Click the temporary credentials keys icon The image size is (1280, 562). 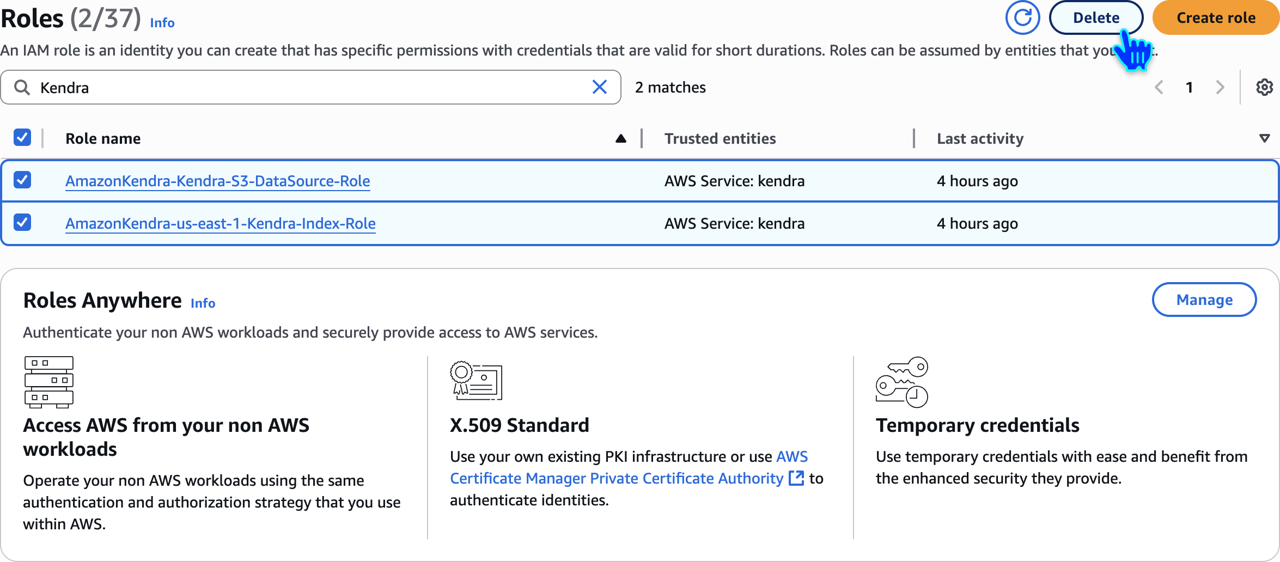(902, 382)
